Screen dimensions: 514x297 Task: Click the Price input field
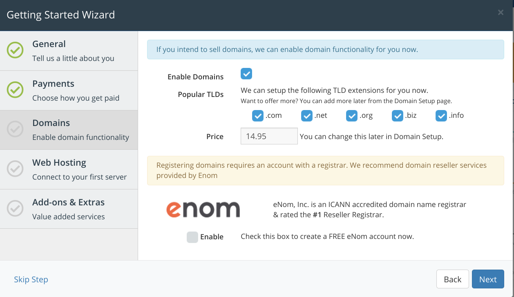coord(269,136)
